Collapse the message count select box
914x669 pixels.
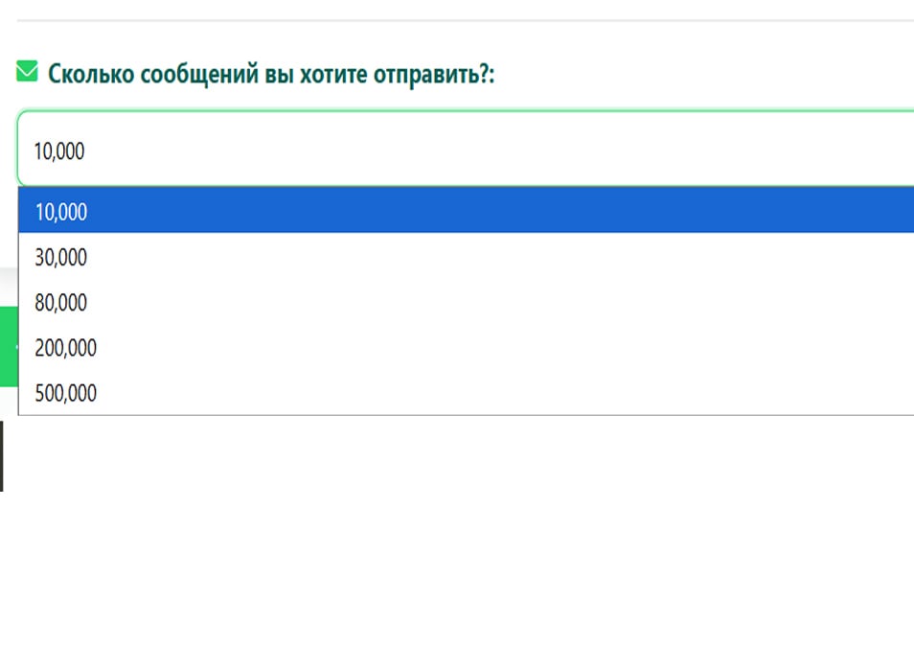467,149
